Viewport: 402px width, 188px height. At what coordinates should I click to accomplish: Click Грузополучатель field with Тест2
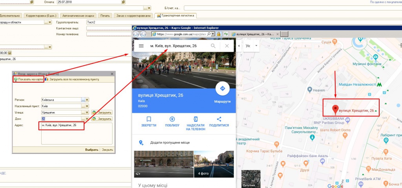pyautogui.click(x=109, y=22)
